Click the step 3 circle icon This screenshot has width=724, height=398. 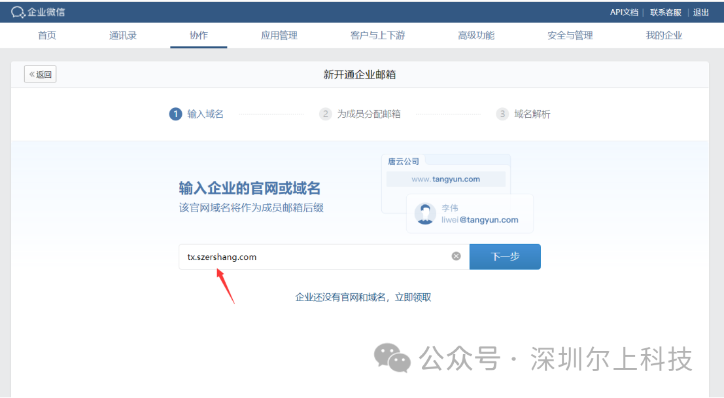pos(502,114)
